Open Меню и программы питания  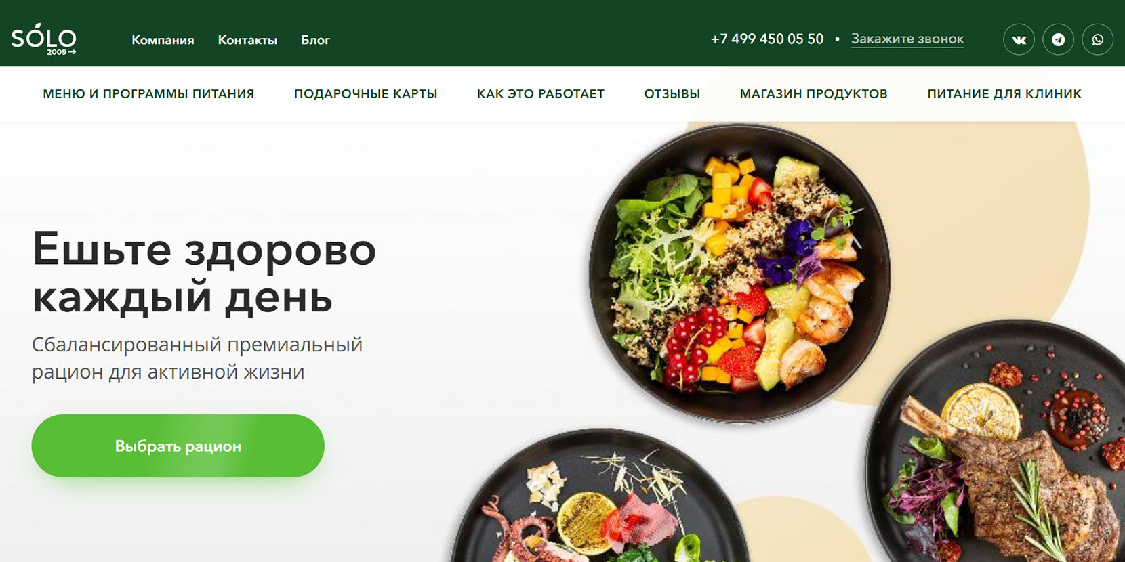[148, 94]
